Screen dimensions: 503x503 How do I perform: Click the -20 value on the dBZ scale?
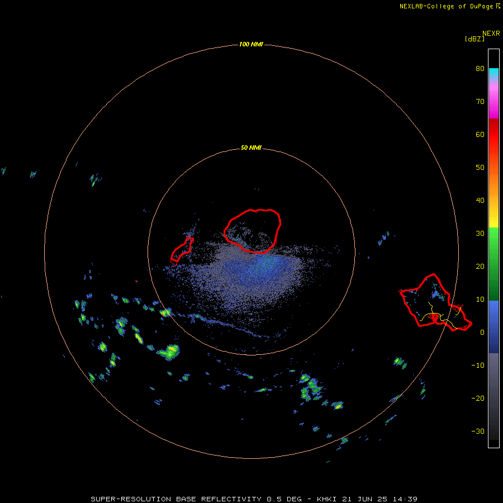pos(478,398)
